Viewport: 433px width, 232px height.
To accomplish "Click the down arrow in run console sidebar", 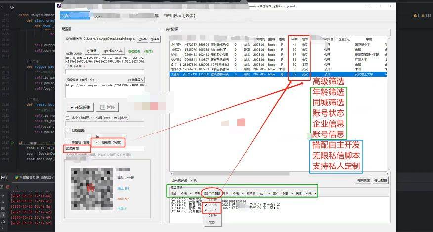I will (3, 202).
